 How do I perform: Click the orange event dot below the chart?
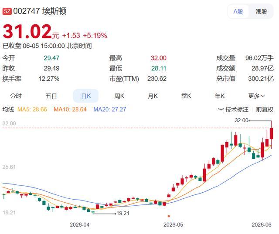(169, 216)
